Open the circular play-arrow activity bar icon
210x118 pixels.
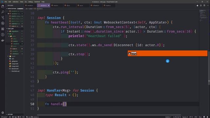3,35
